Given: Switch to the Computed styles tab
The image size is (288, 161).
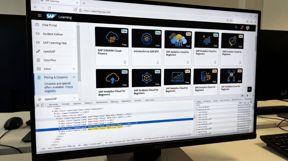Looking at the screenshot, I should [x=207, y=101].
